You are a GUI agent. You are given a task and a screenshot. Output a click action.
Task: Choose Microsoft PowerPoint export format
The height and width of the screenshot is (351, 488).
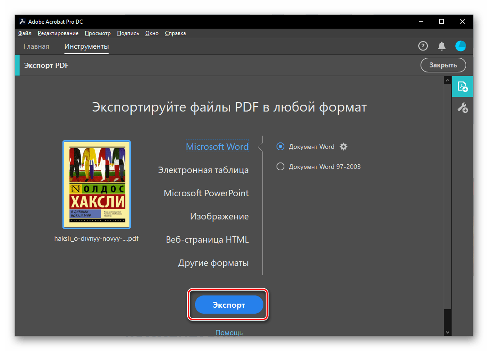(206, 193)
